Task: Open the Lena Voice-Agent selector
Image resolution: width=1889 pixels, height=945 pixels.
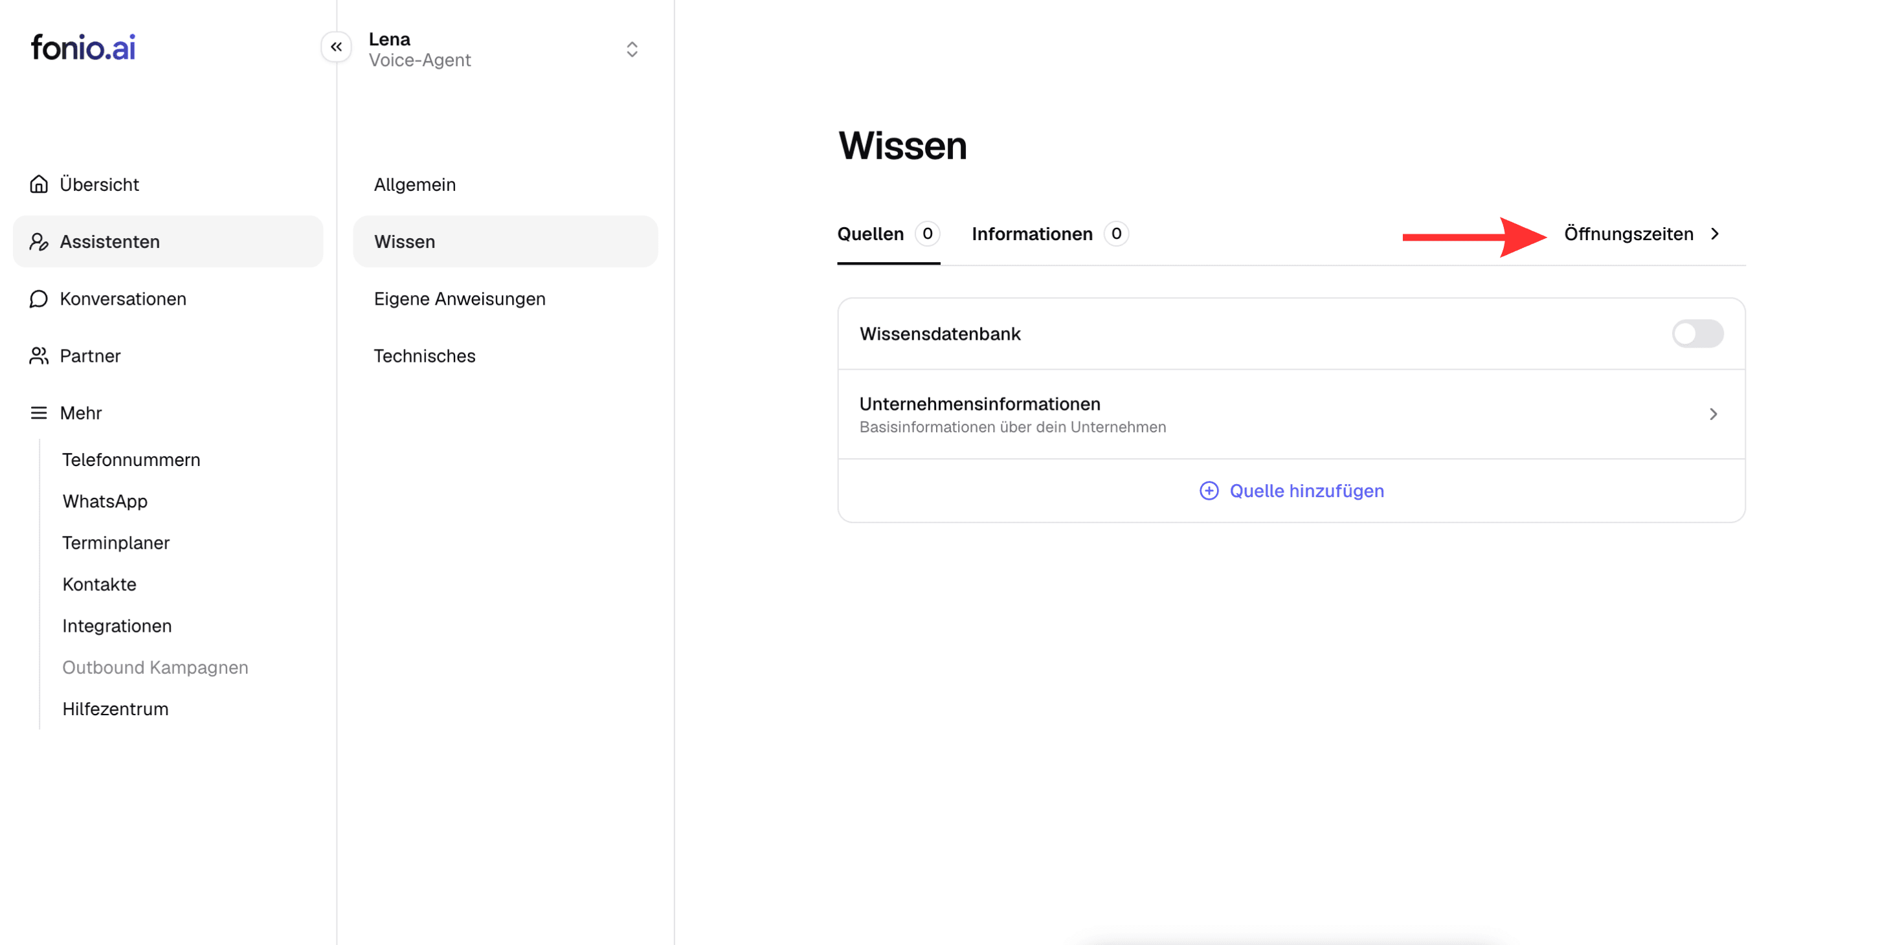Action: pyautogui.click(x=505, y=49)
